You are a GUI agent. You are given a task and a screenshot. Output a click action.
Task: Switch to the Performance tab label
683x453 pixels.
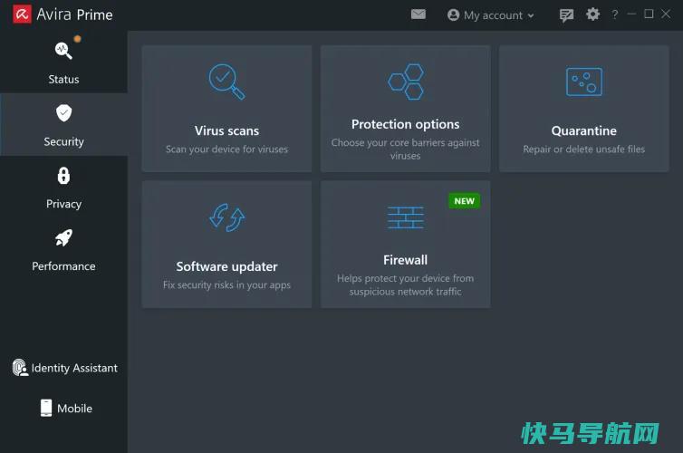pos(63,266)
